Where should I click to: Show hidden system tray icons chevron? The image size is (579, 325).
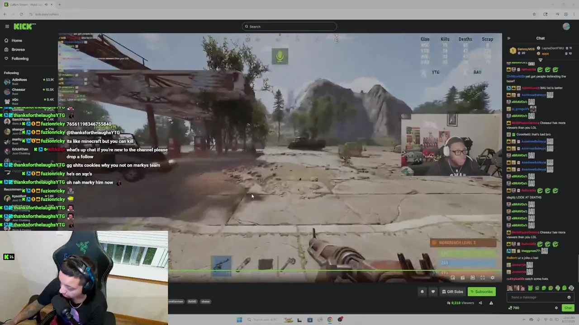(525, 320)
